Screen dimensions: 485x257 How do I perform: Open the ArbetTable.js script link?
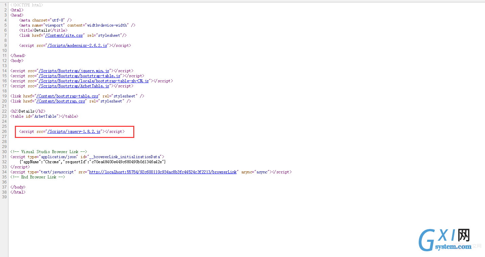click(x=74, y=86)
